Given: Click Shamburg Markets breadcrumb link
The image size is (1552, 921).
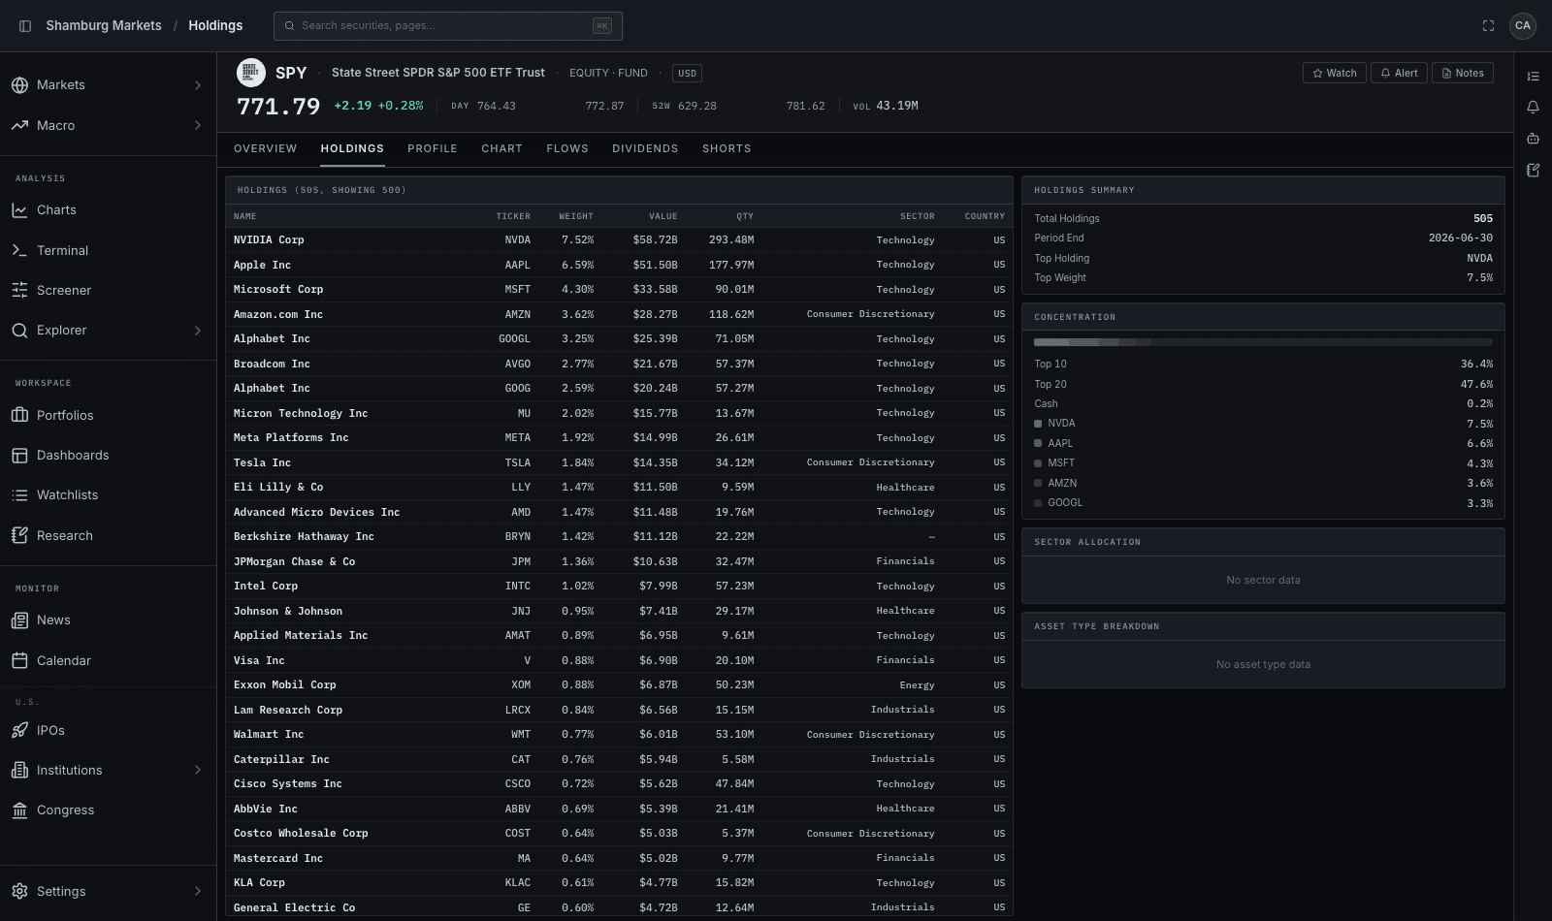Looking at the screenshot, I should 104,26.
